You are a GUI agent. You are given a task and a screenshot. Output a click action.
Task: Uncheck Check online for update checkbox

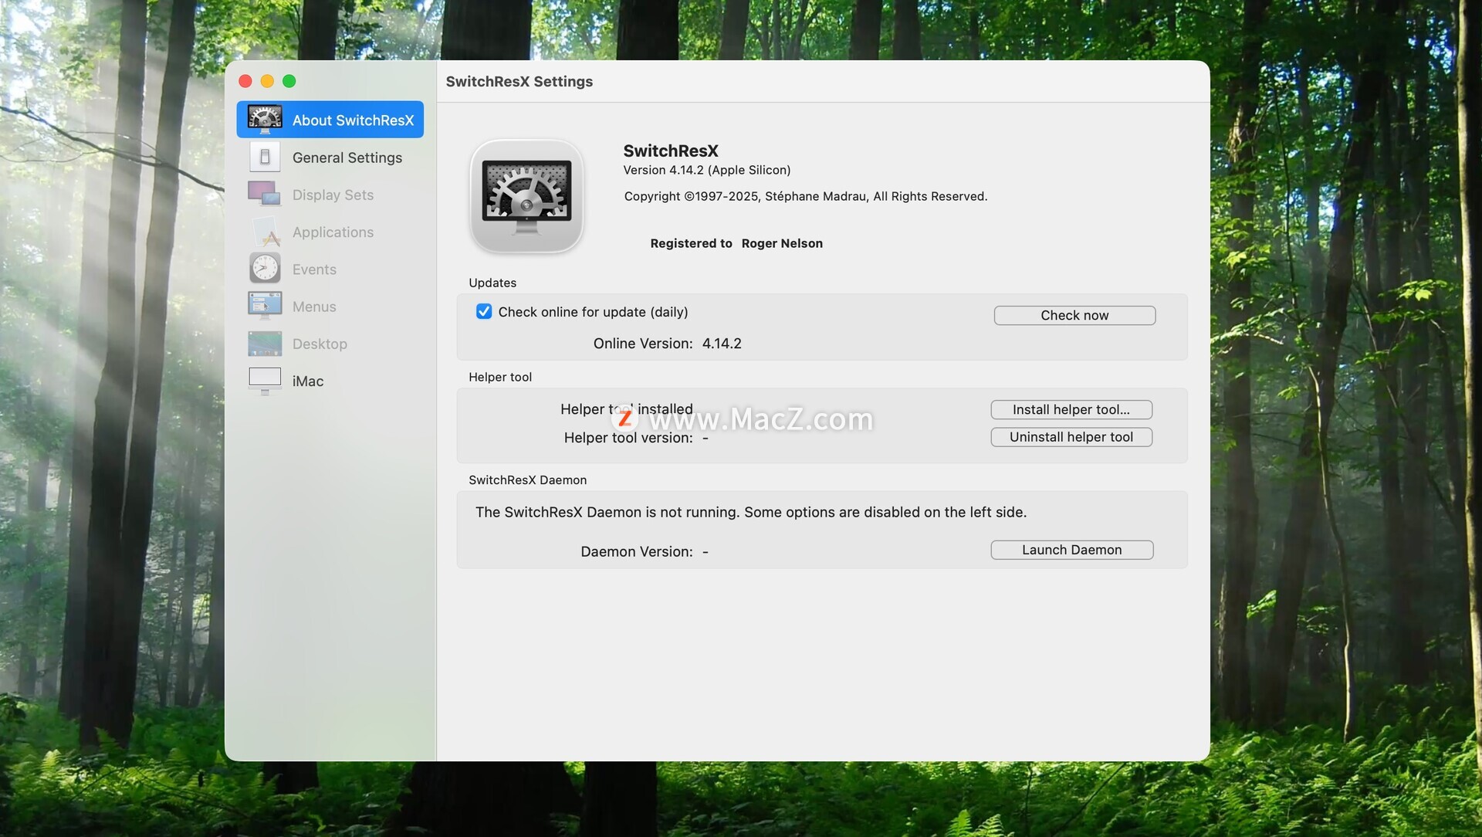click(484, 312)
